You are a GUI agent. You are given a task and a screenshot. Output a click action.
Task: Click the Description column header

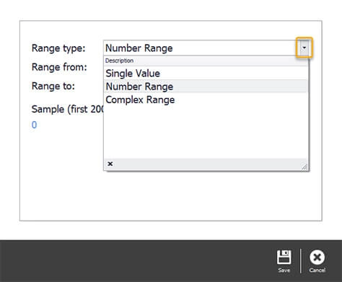206,61
